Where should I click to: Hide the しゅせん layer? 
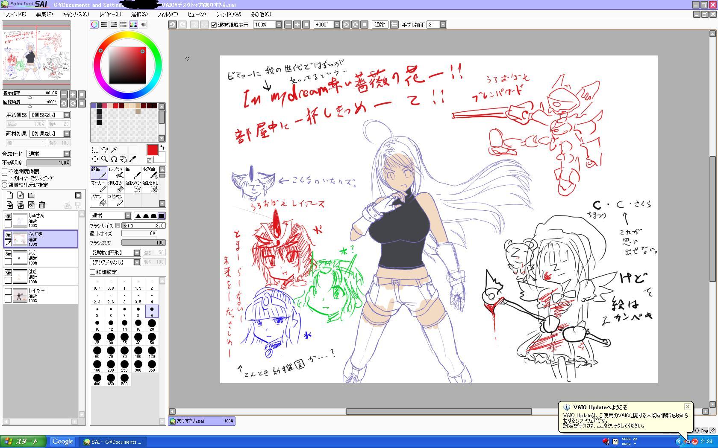click(8, 216)
